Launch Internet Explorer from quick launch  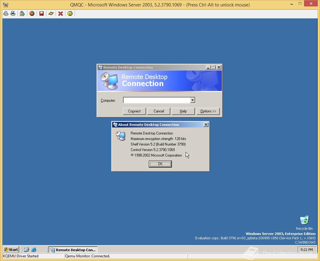point(34,250)
